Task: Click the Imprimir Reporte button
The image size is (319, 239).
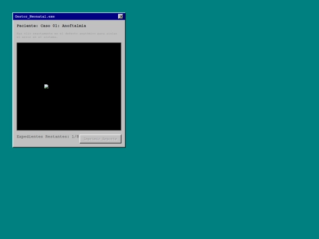Action: (x=100, y=139)
